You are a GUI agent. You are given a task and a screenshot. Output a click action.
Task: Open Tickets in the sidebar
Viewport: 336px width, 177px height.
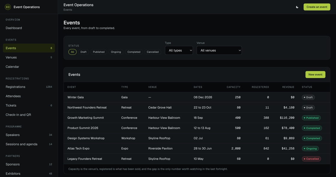click(29, 105)
